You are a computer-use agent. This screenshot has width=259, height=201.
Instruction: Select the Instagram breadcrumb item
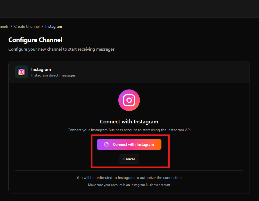pyautogui.click(x=54, y=26)
